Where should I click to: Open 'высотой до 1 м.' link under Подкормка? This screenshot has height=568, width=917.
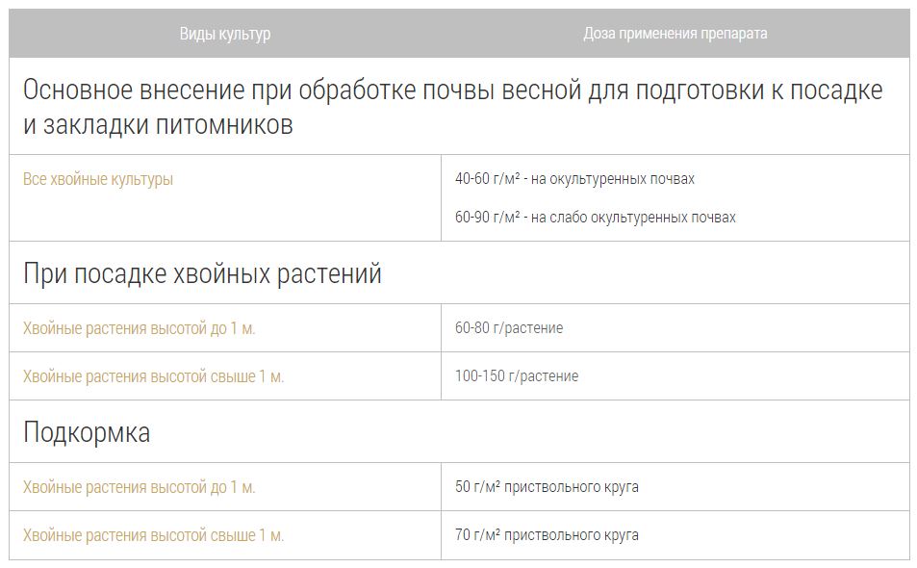[x=140, y=487]
